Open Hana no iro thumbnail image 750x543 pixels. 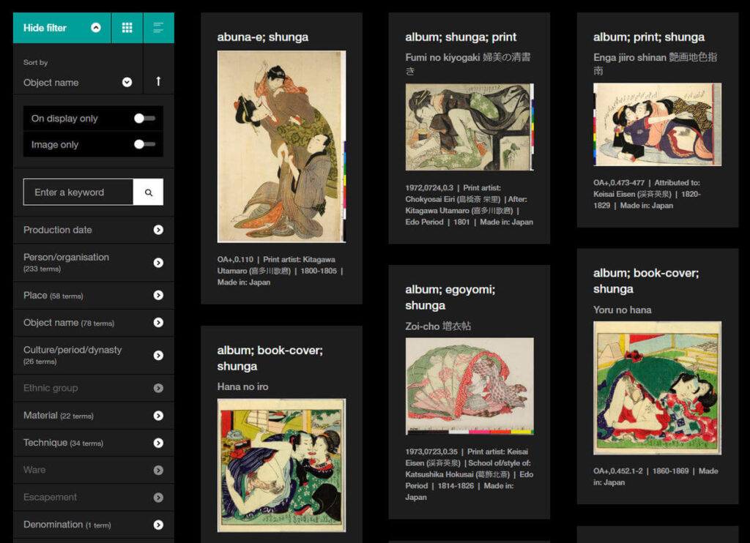(281, 465)
